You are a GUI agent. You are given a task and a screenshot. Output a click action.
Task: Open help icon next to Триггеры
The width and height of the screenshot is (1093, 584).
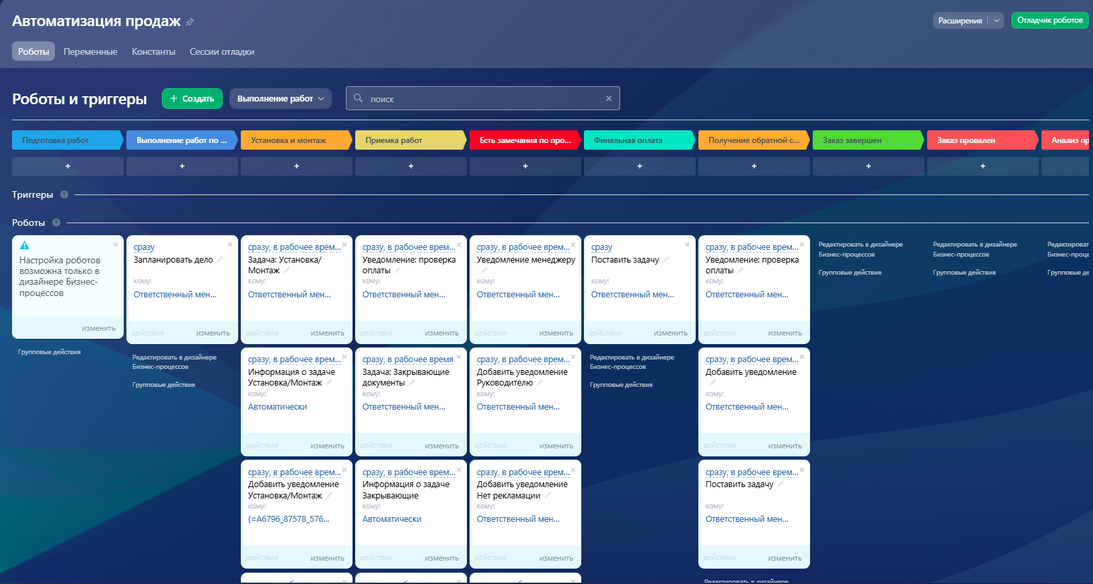tap(64, 194)
